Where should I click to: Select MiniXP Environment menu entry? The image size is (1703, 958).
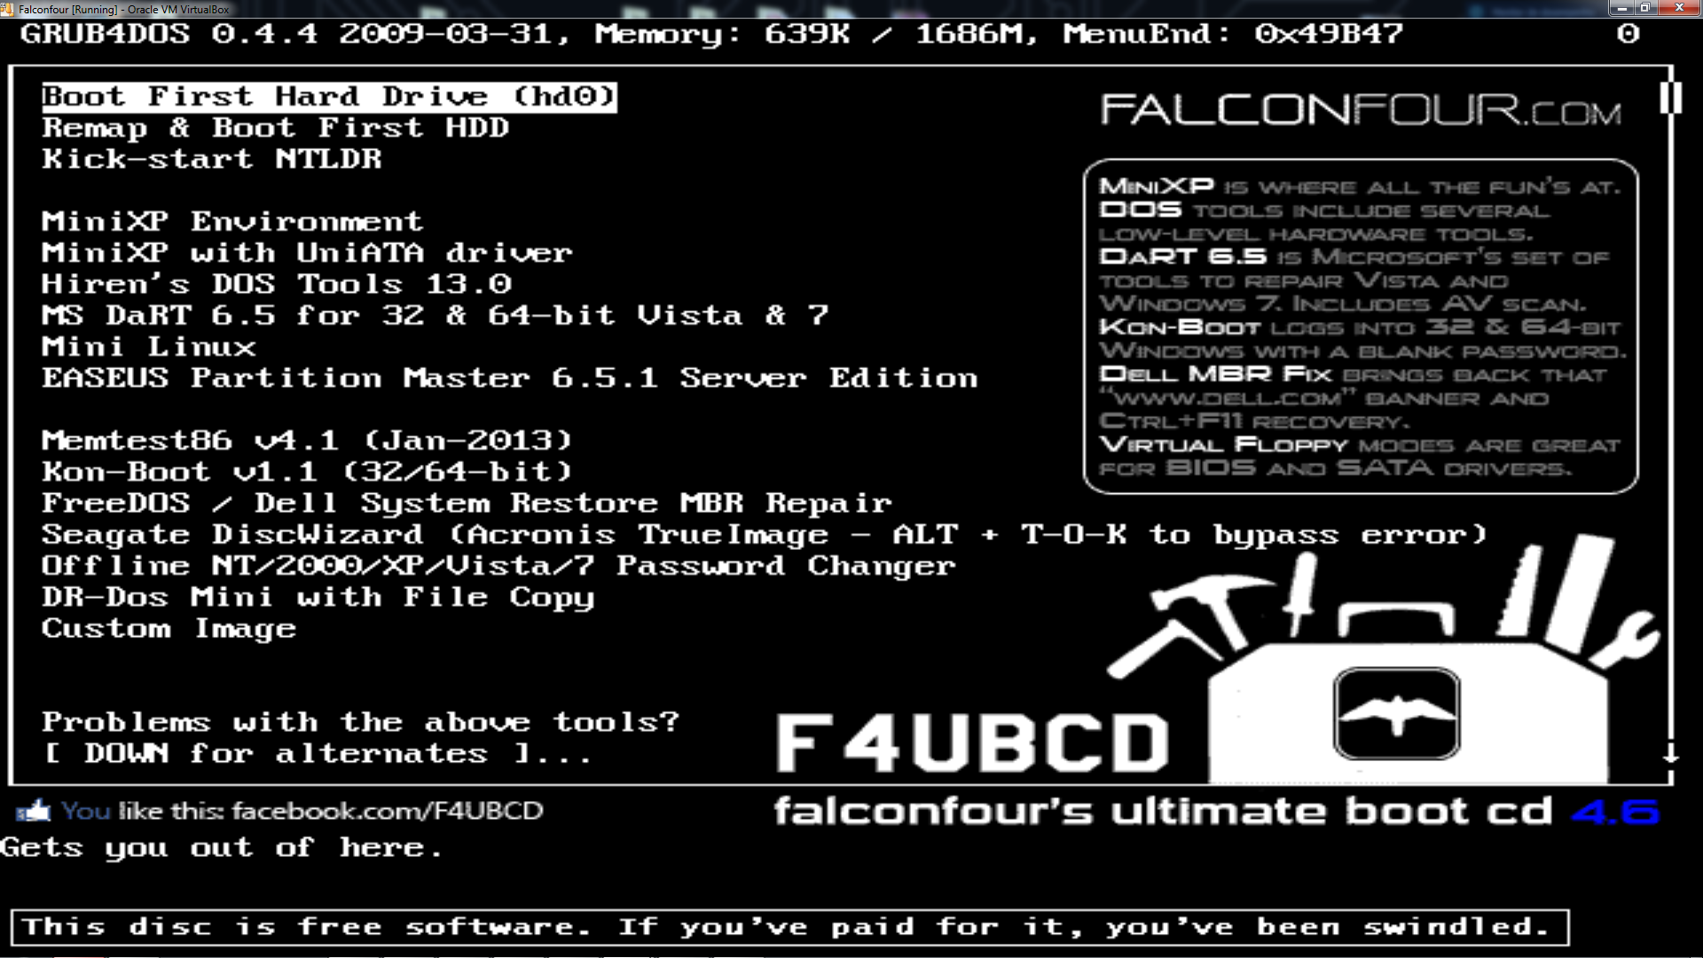tap(232, 220)
